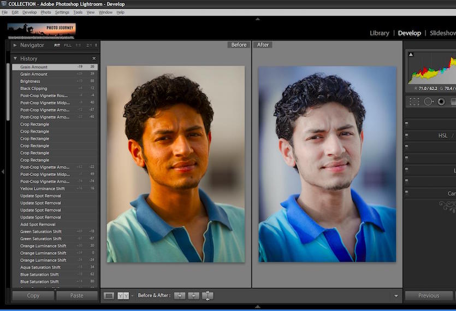This screenshot has height=311, width=456.
Task: Select the Brightness history step
Action: 55,81
